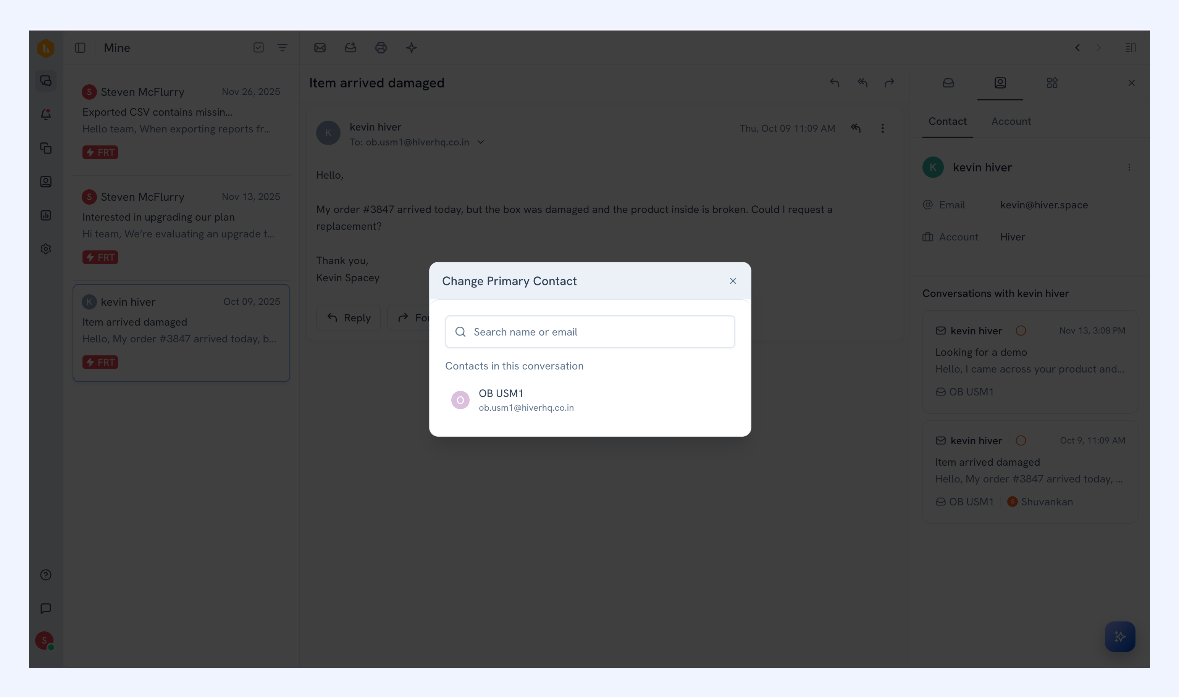Select the Contact tab
This screenshot has width=1179, height=697.
coord(947,121)
